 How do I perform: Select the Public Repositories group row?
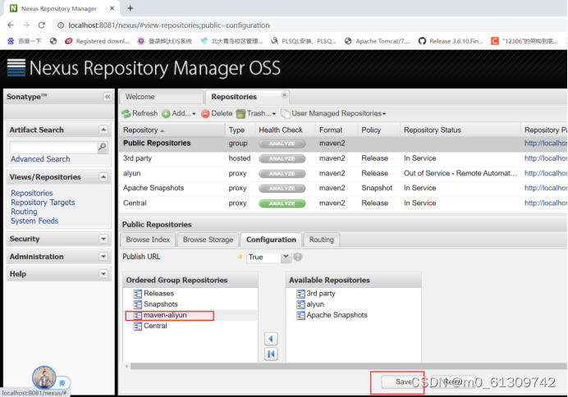[342, 144]
